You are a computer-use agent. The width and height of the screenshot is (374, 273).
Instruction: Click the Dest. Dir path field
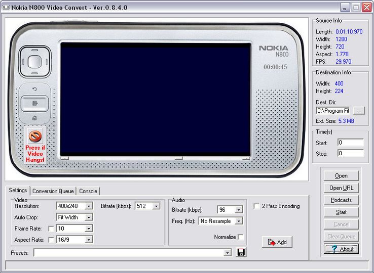[x=333, y=111]
